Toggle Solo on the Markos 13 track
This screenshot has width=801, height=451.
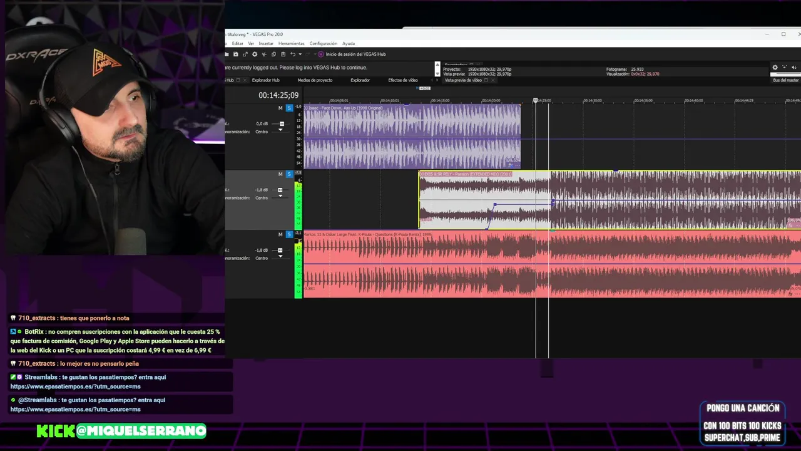pos(289,234)
